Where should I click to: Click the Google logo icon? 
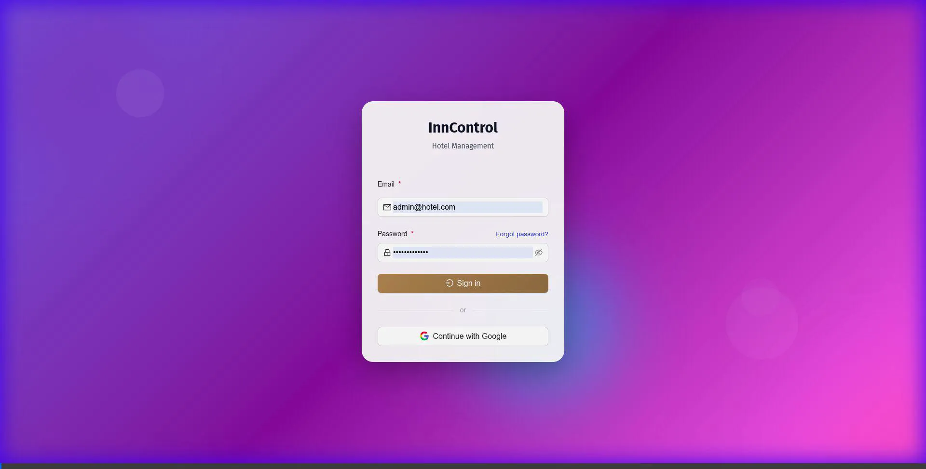pyautogui.click(x=424, y=336)
